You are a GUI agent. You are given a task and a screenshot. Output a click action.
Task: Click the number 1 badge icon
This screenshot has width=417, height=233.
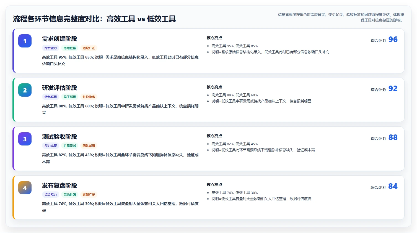[25, 41]
